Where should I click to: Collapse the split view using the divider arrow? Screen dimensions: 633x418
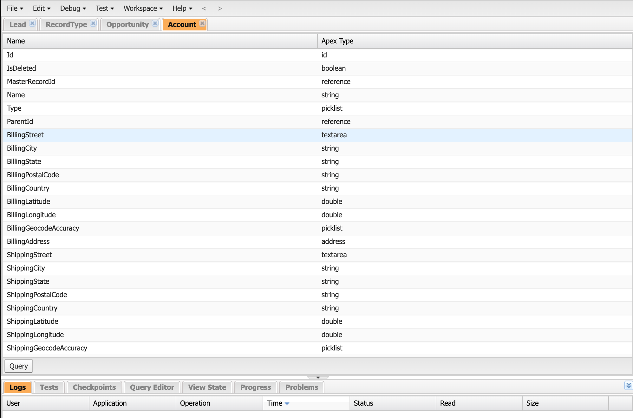[x=317, y=377]
